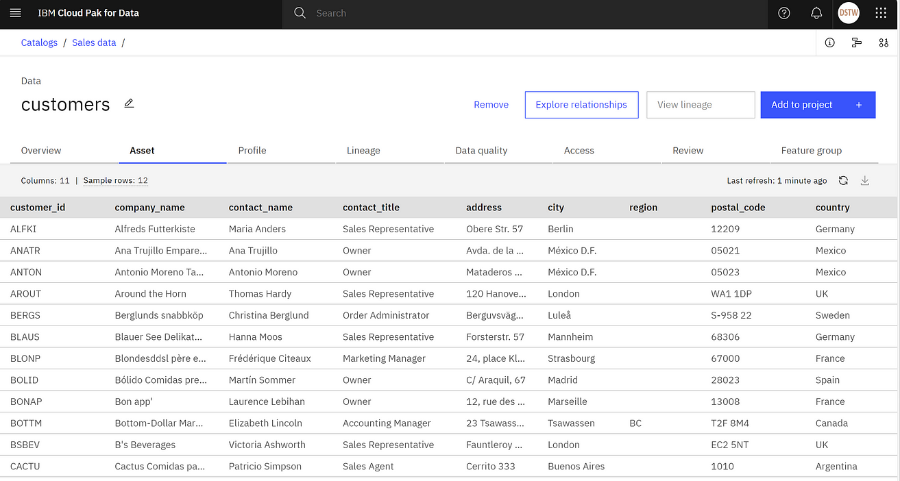Open the information panel icon
This screenshot has height=481, width=900.
pyautogui.click(x=830, y=42)
